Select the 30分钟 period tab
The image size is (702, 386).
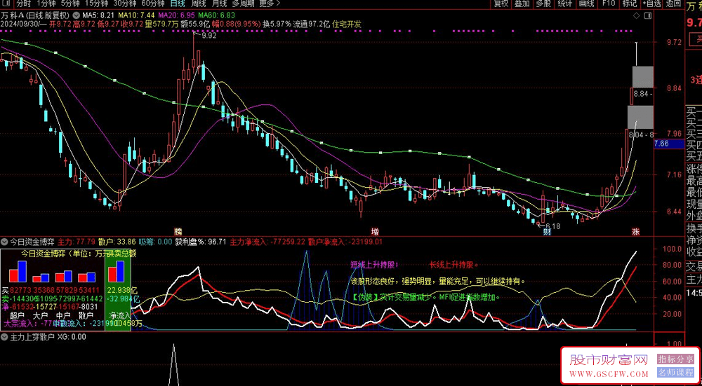(124, 4)
